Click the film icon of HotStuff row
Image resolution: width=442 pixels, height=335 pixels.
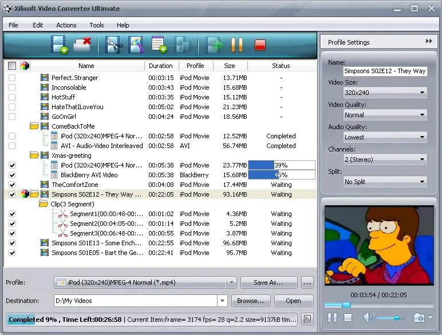45,97
